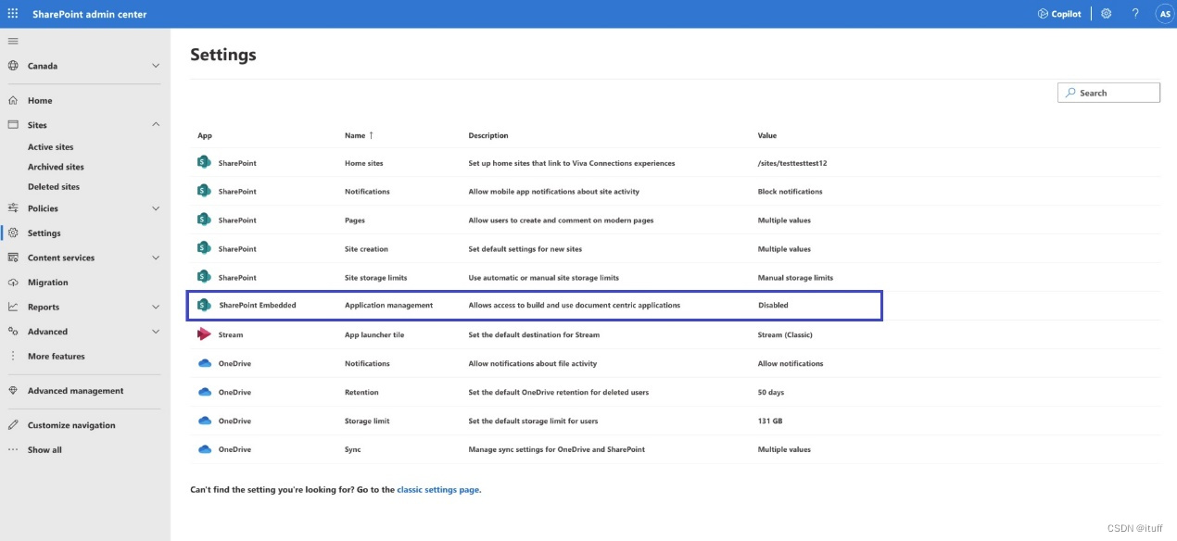Click the Reports chart icon
This screenshot has width=1177, height=541.
[13, 307]
